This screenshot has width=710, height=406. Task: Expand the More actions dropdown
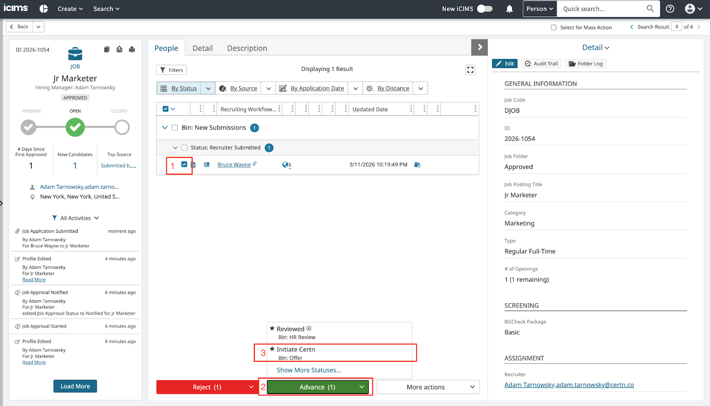428,387
